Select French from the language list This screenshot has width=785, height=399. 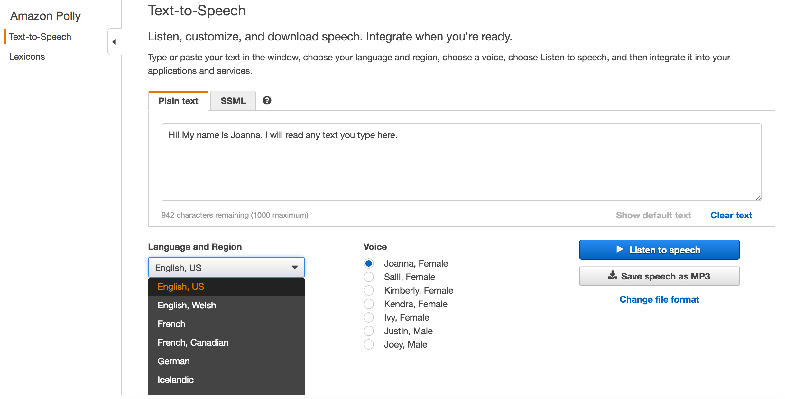(171, 324)
